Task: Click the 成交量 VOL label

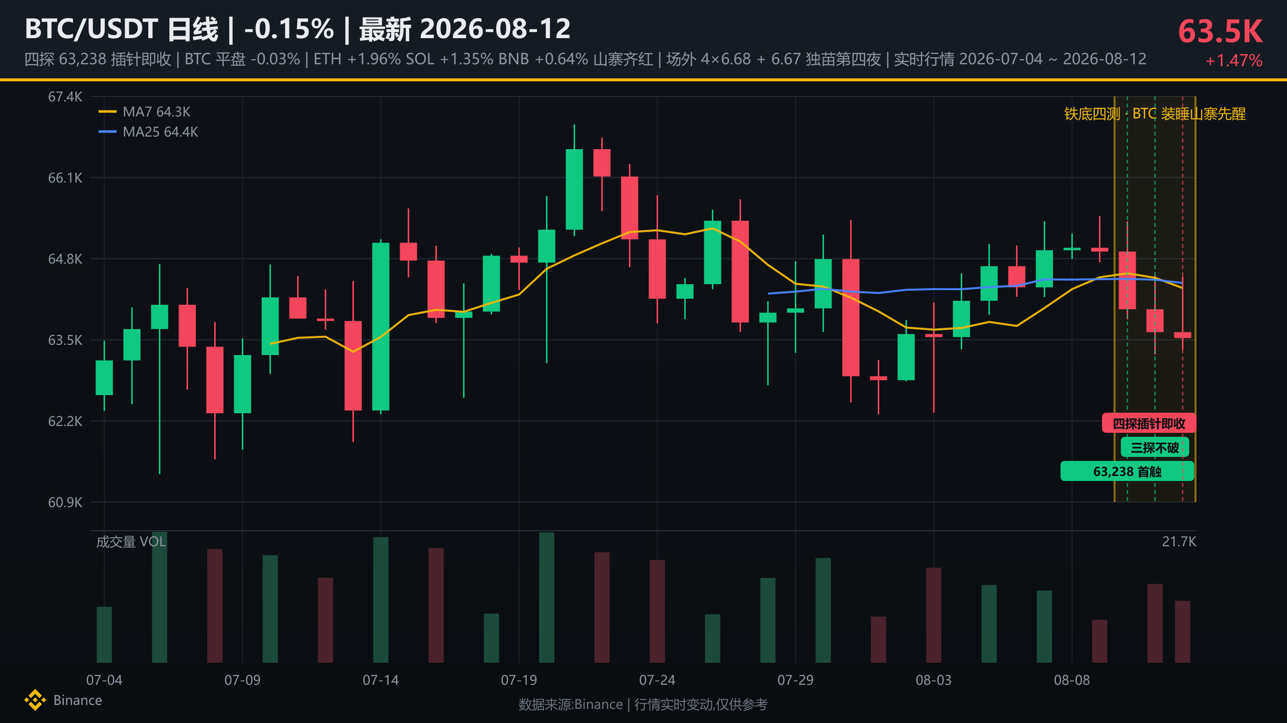Action: [131, 542]
